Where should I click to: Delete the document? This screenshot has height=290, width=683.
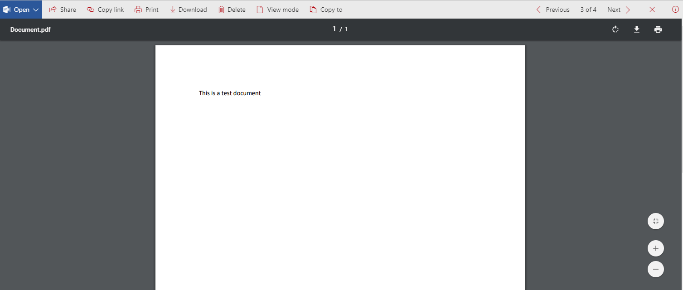232,10
